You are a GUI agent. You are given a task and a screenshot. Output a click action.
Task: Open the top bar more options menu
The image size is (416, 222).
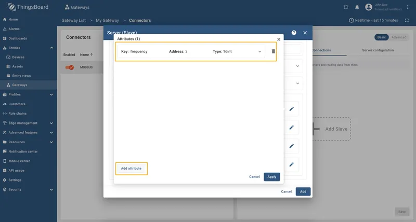pyautogui.click(x=408, y=7)
